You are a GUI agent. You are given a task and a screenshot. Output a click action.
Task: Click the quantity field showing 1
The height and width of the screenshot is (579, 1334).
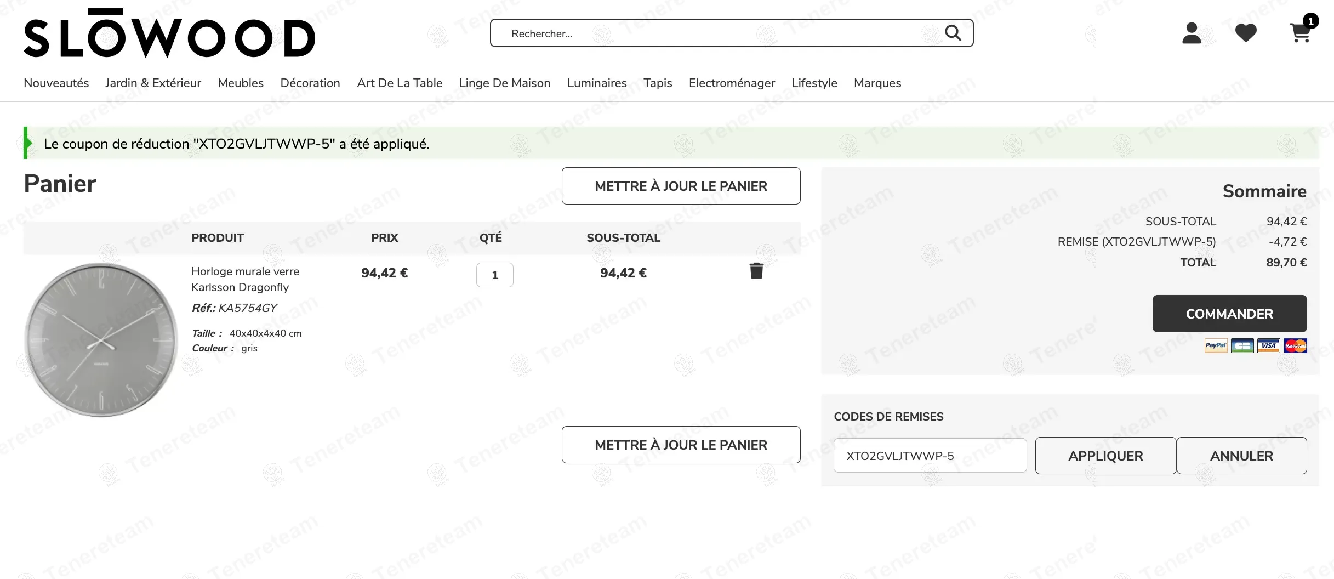coord(494,275)
